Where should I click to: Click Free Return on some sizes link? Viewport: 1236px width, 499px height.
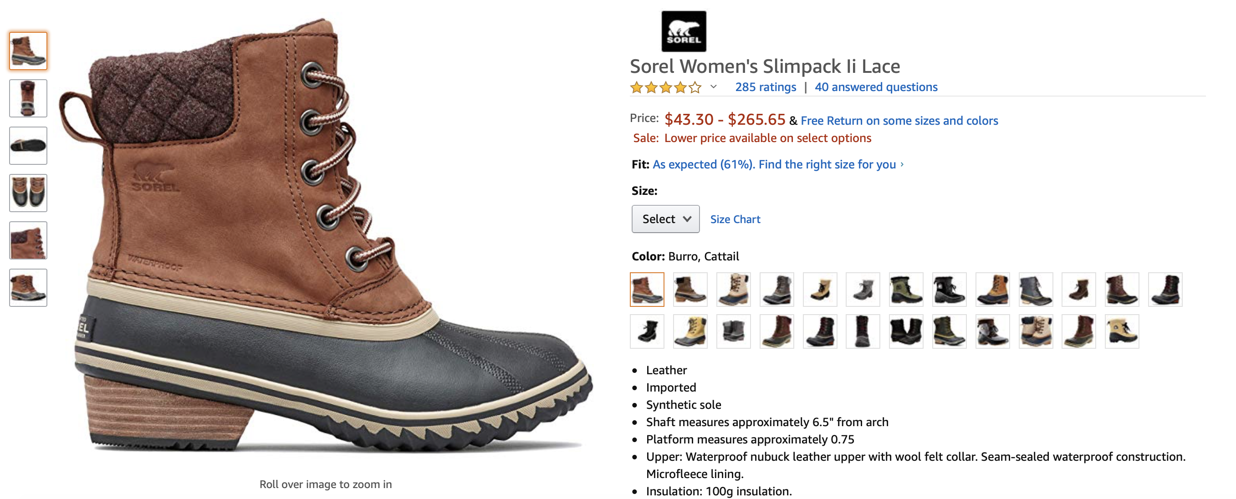(x=899, y=121)
